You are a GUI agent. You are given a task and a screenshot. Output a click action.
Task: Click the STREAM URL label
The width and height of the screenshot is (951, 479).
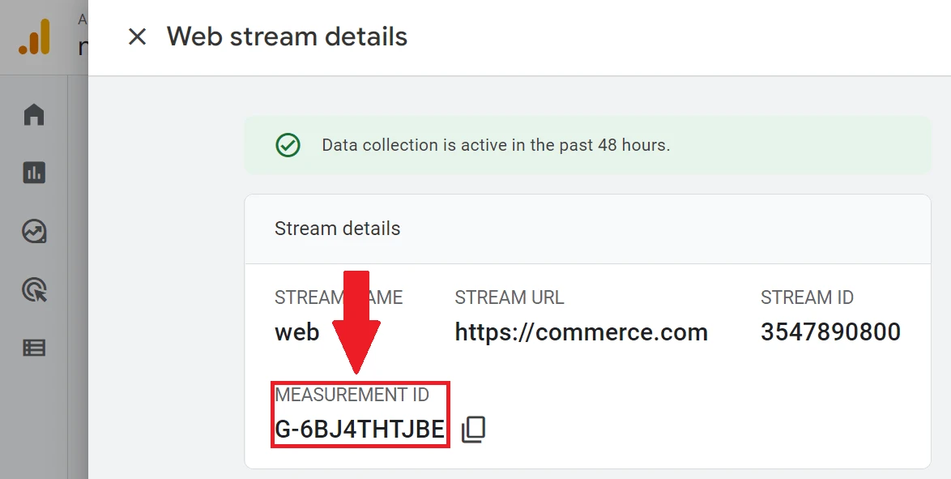click(509, 297)
